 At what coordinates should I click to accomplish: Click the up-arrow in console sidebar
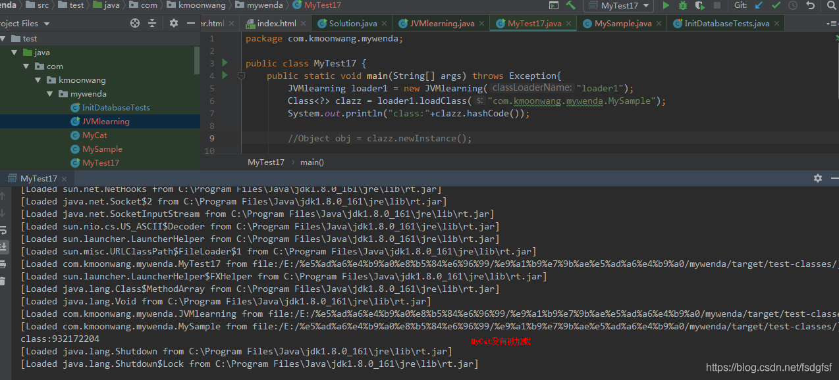(x=3, y=196)
